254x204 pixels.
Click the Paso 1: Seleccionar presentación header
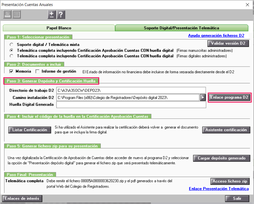38,37
